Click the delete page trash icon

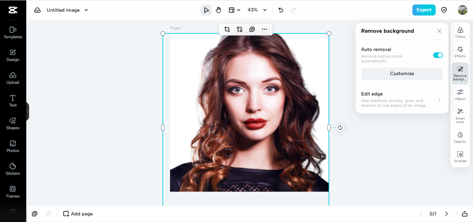tap(48, 214)
